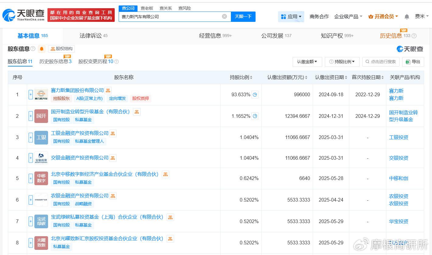Open the 历史信息 tab

[395, 36]
